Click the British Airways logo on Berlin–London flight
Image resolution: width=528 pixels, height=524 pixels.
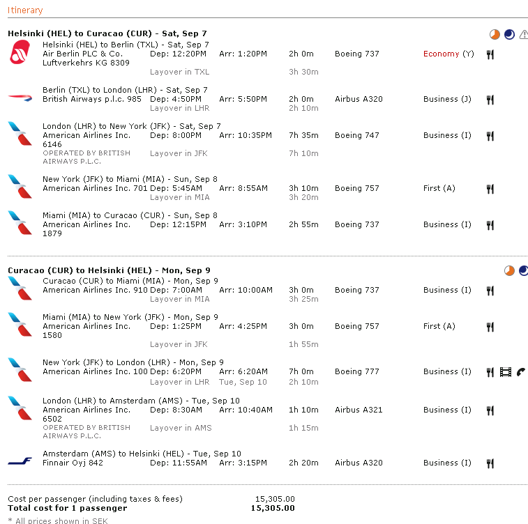coord(20,97)
